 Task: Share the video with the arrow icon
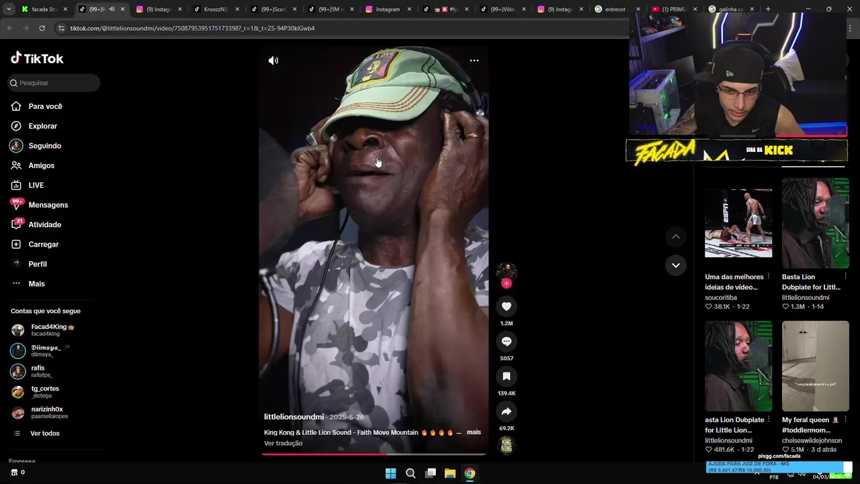click(x=507, y=411)
